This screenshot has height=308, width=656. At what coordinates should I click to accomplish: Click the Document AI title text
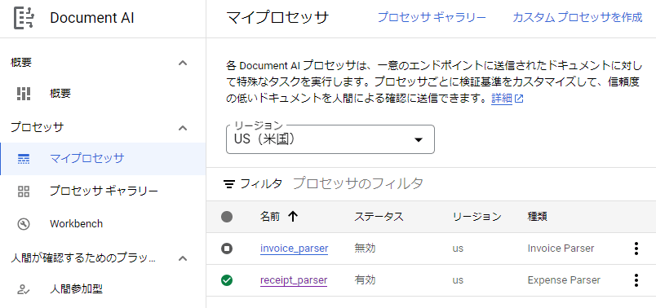click(x=92, y=19)
